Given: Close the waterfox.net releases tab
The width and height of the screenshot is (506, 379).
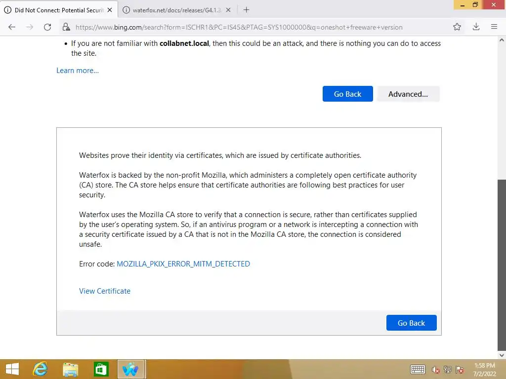Looking at the screenshot, I should [228, 10].
